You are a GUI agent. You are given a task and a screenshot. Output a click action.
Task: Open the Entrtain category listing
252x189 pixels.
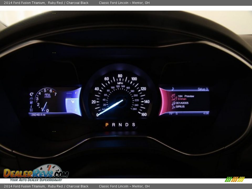tap(182, 99)
